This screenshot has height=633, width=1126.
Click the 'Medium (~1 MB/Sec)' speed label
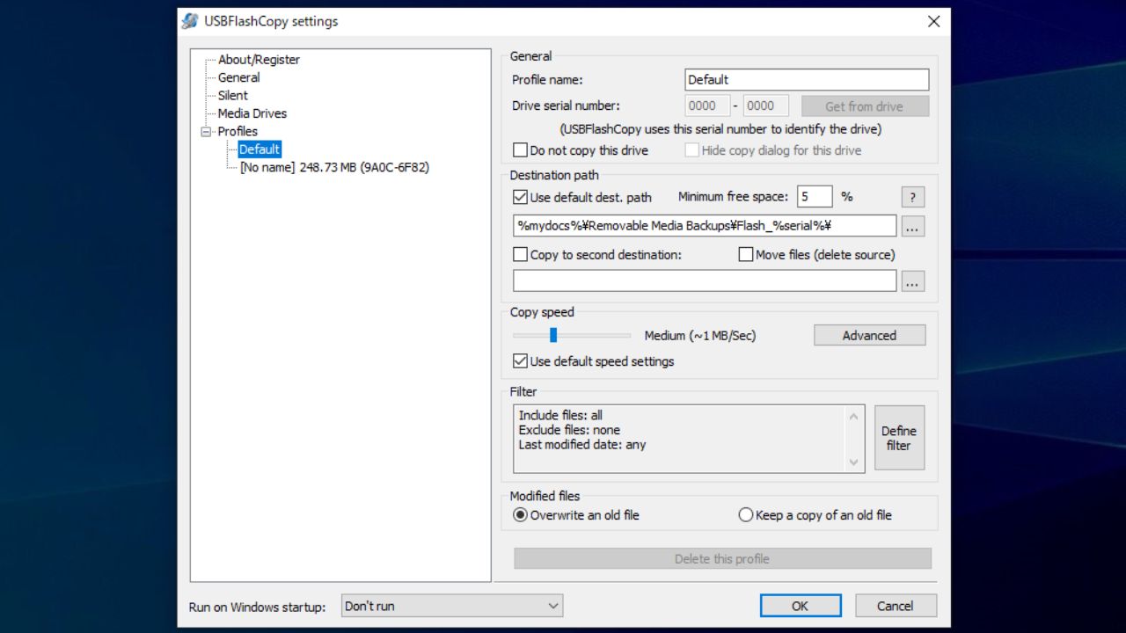(x=700, y=336)
